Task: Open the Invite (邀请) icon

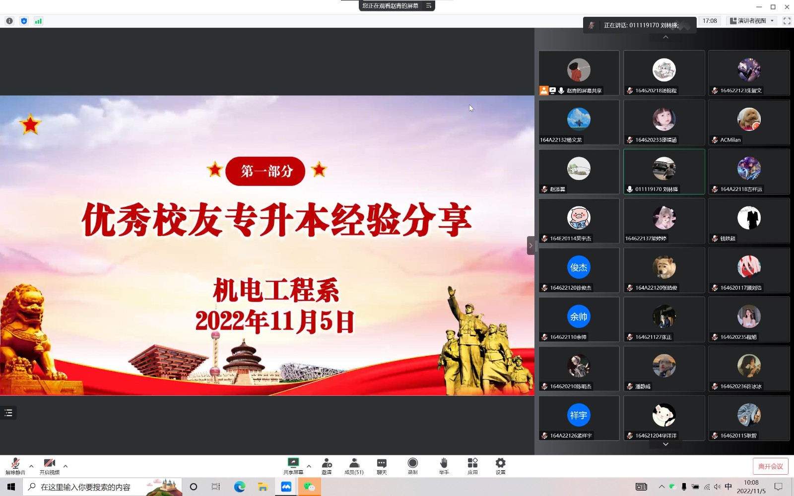Action: 327,466
